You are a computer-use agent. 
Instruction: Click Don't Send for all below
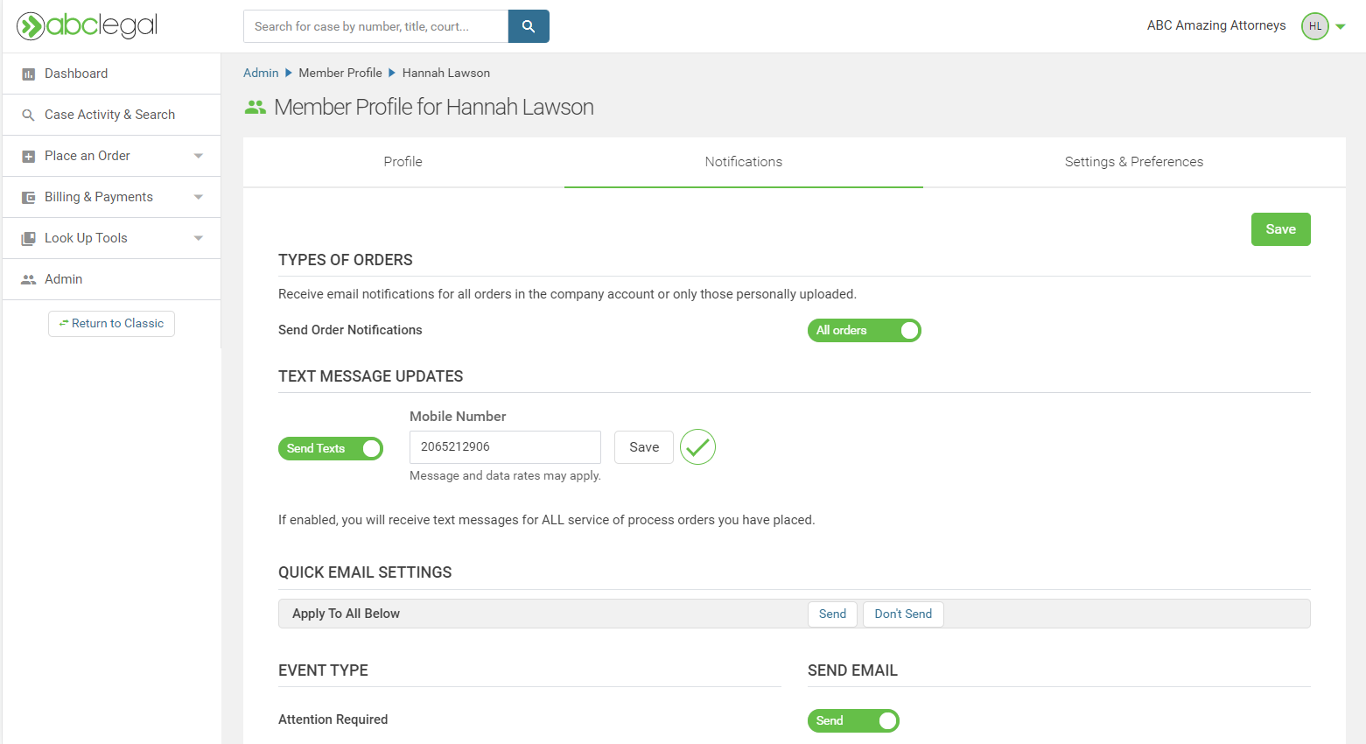(903, 614)
